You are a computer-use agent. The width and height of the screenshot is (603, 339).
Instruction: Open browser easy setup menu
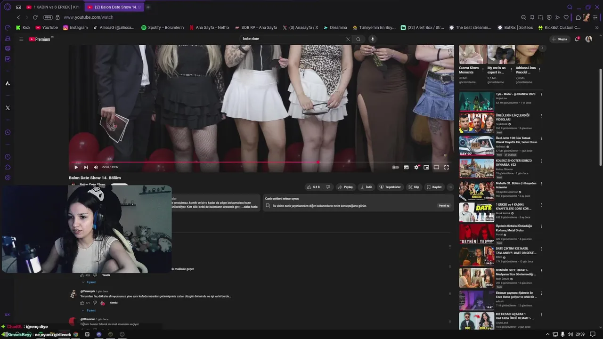pyautogui.click(x=596, y=17)
